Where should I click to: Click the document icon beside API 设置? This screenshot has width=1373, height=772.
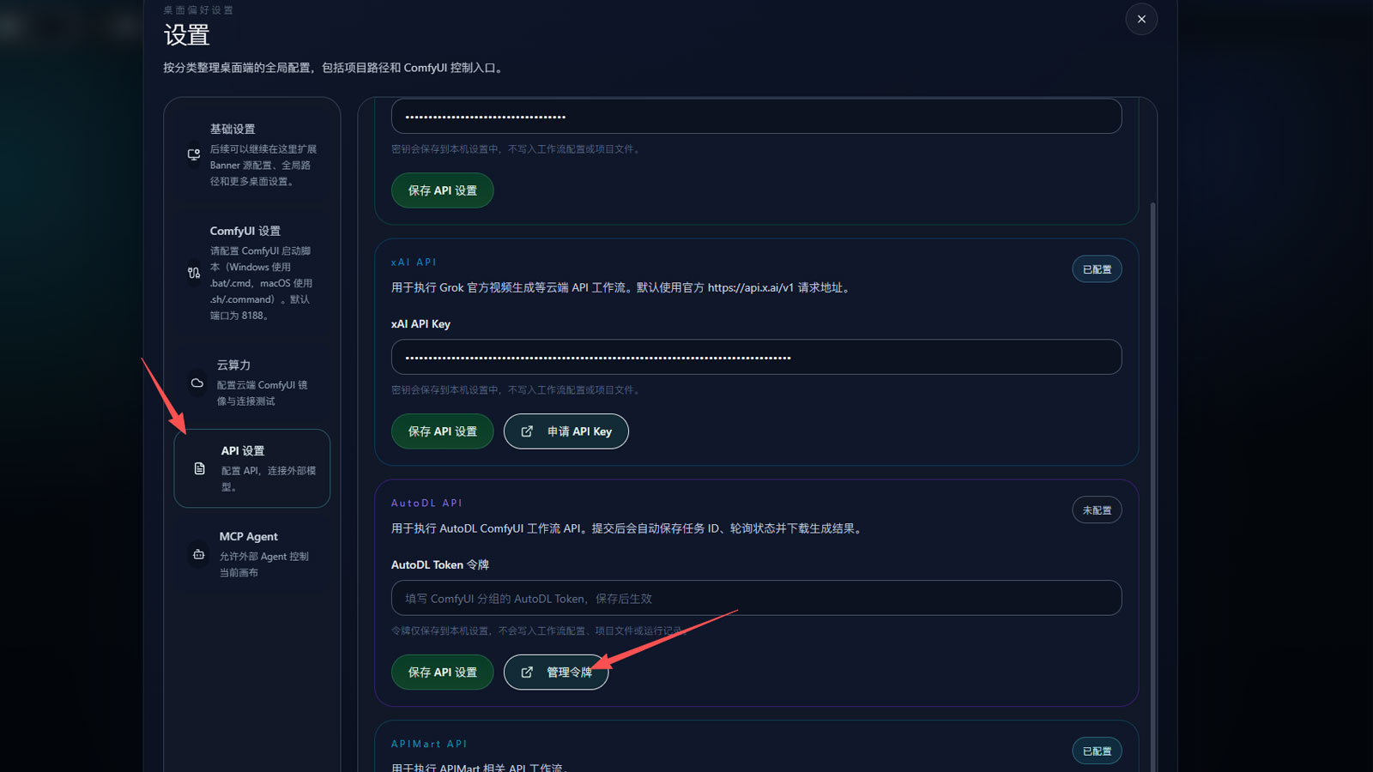click(x=199, y=468)
